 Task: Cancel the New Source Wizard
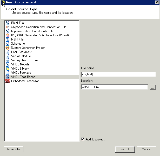tap(146, 149)
